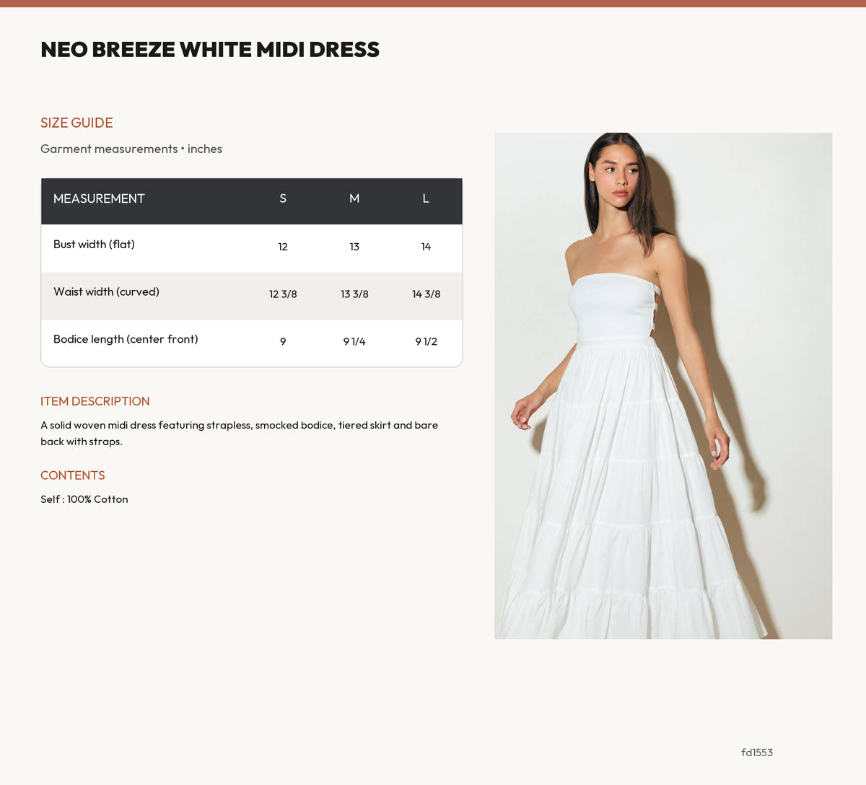
Task: Open the white midi dress product photo
Action: coord(663,386)
